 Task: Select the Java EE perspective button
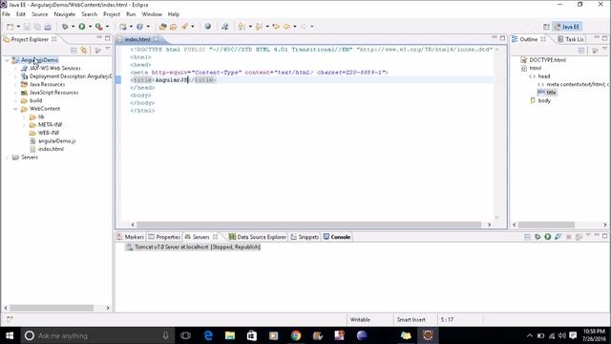pyautogui.click(x=567, y=27)
